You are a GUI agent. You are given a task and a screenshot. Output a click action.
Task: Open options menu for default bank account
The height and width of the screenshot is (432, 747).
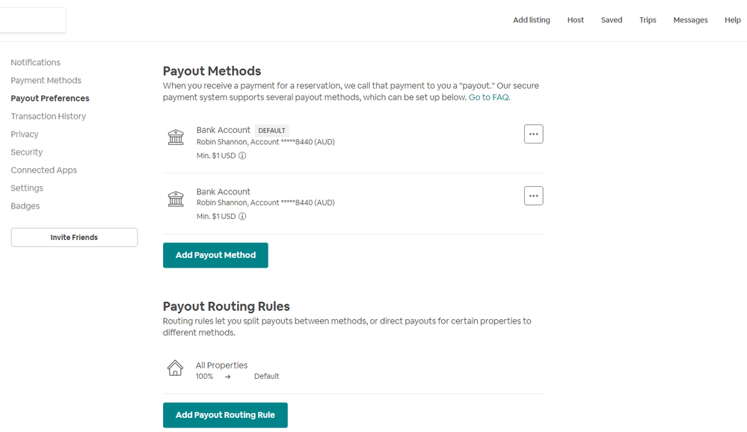pyautogui.click(x=533, y=135)
